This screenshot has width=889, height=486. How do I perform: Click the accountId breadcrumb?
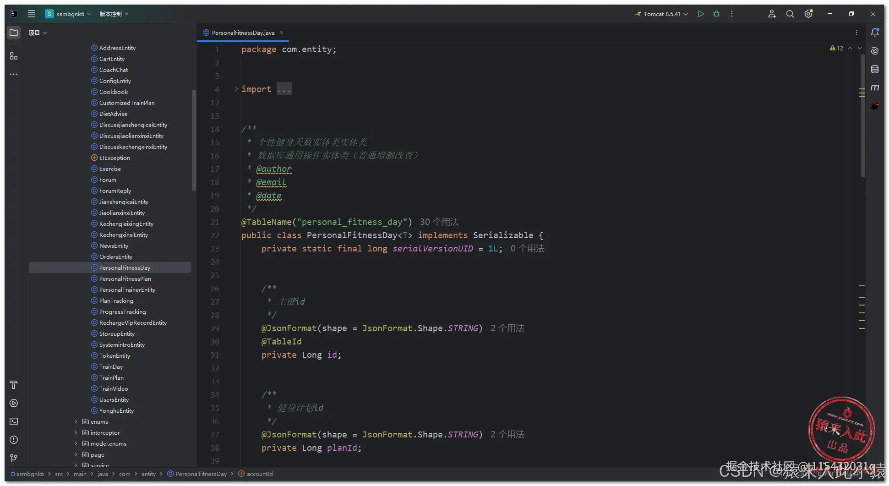point(256,474)
